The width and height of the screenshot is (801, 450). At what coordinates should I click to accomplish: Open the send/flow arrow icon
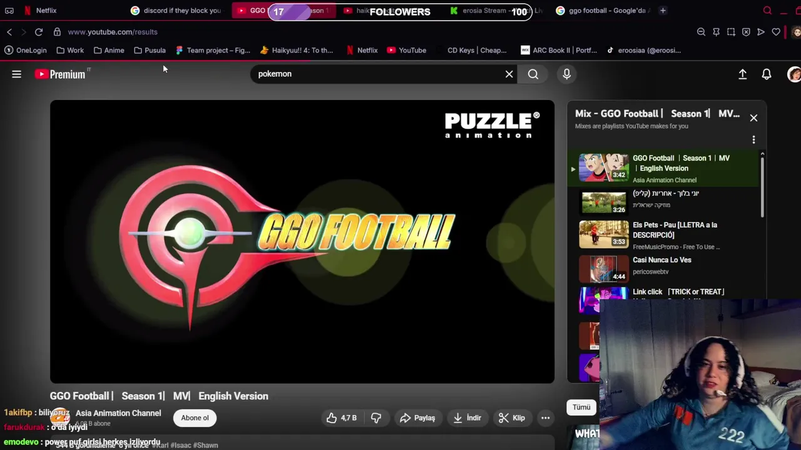click(761, 32)
